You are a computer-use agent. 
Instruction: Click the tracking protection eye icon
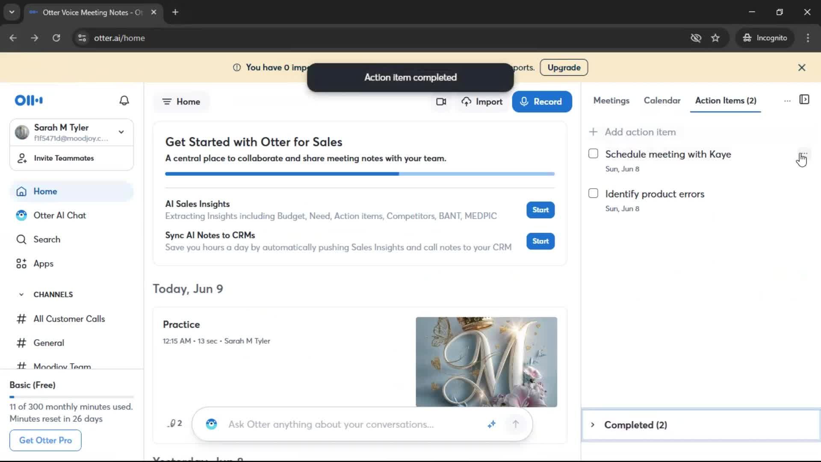696,38
